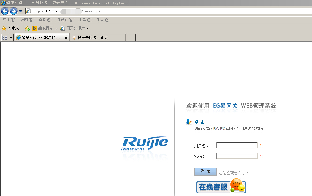The width and height of the screenshot is (312, 196).
Task: Close the 锐捷网络 EG易网关 tab
Action: 66,38
